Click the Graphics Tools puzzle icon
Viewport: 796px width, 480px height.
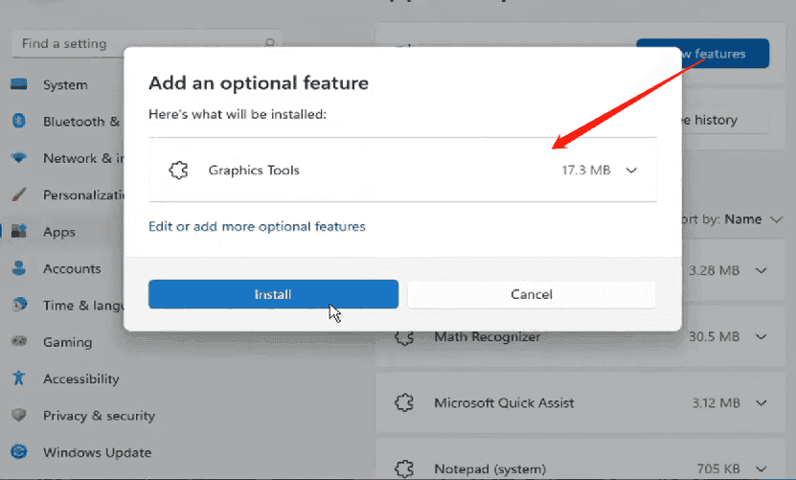click(x=178, y=171)
